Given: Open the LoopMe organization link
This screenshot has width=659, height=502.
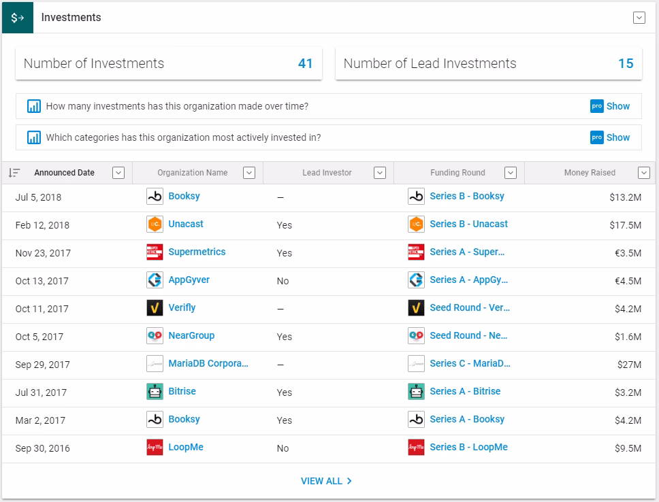Looking at the screenshot, I should click(186, 447).
